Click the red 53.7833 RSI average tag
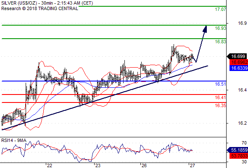This screenshot has width=248, height=168. (x=239, y=156)
